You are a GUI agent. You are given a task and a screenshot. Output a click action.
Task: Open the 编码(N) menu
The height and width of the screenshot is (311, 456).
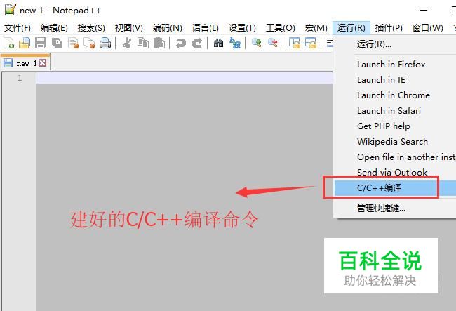click(x=168, y=28)
